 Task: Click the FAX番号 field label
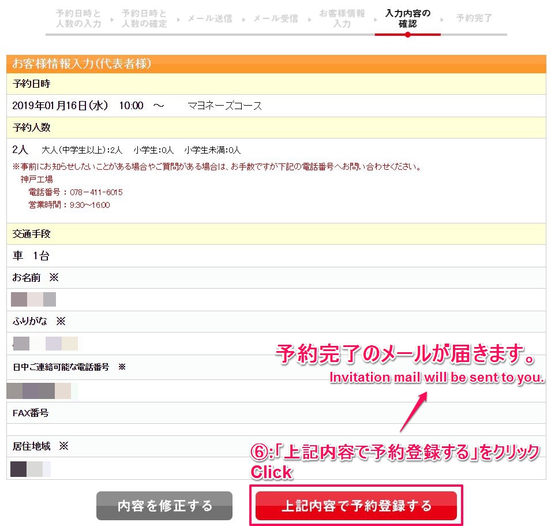[x=31, y=413]
